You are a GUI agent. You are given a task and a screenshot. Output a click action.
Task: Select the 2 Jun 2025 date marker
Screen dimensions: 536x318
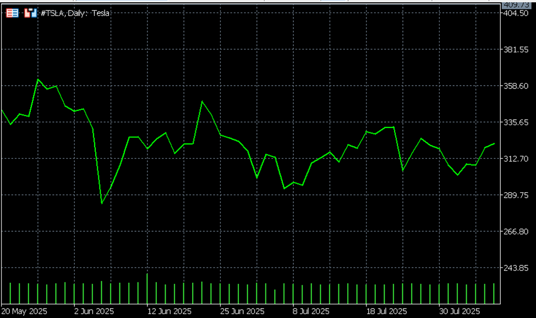(94, 311)
